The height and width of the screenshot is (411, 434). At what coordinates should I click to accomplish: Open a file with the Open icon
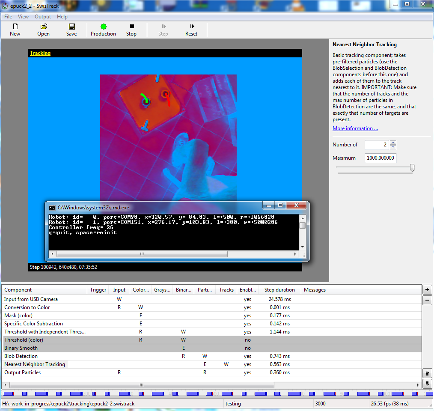(x=43, y=30)
